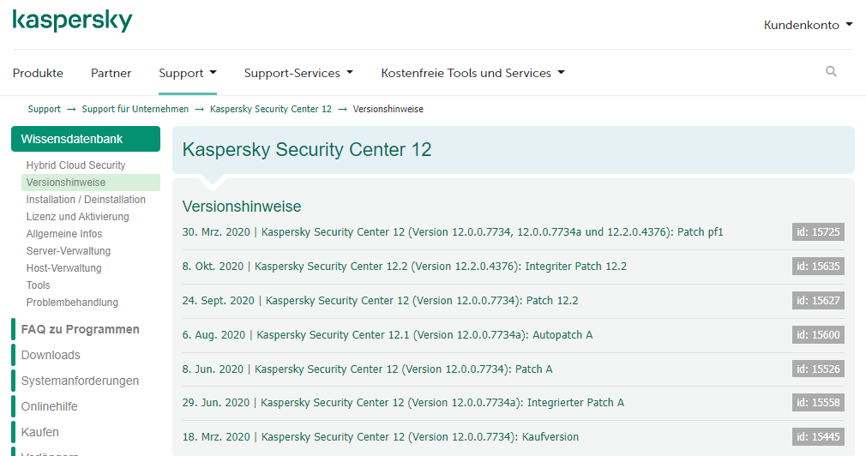Open the Patch pf1 release note
This screenshot has height=456, width=866.
pyautogui.click(x=453, y=232)
